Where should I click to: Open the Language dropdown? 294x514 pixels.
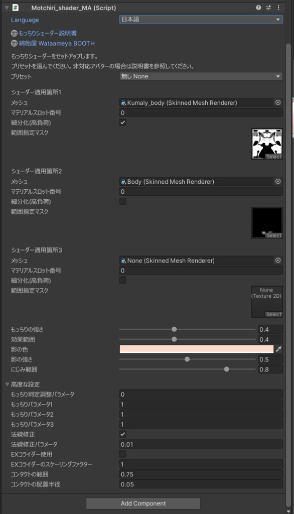(201, 20)
